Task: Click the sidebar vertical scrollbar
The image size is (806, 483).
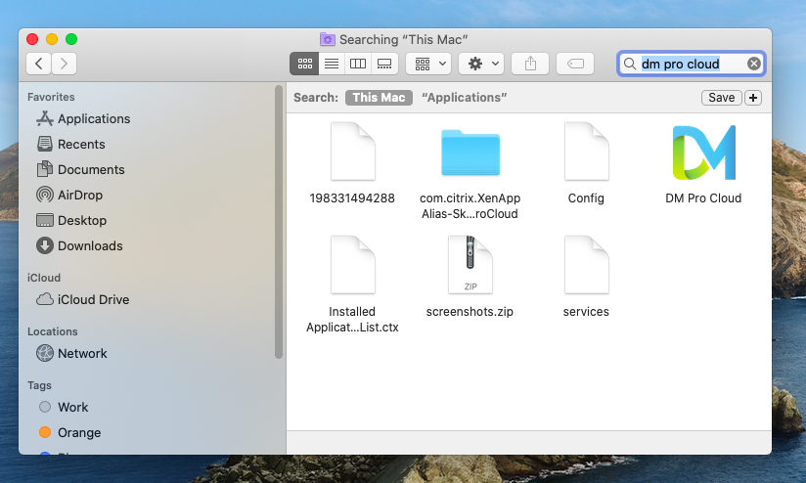Action: (x=279, y=222)
